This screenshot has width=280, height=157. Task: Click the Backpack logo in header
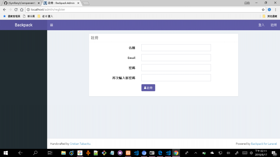point(24,25)
